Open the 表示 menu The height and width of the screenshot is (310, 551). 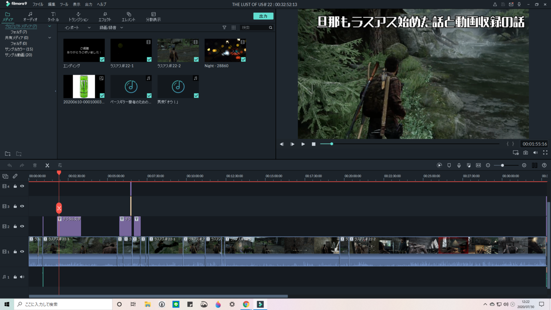(76, 4)
